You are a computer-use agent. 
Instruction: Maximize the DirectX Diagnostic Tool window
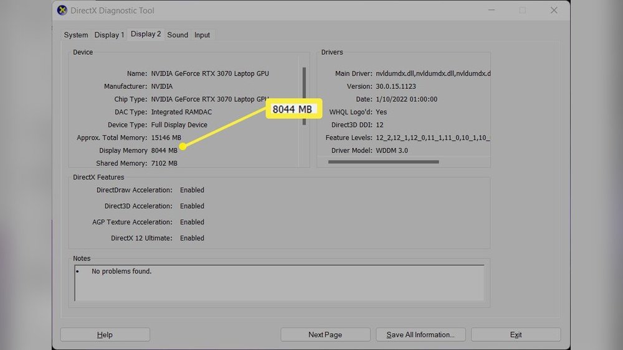523,11
